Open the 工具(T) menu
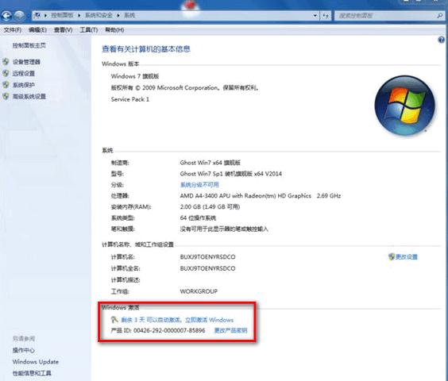The height and width of the screenshot is (381, 448). (x=89, y=30)
